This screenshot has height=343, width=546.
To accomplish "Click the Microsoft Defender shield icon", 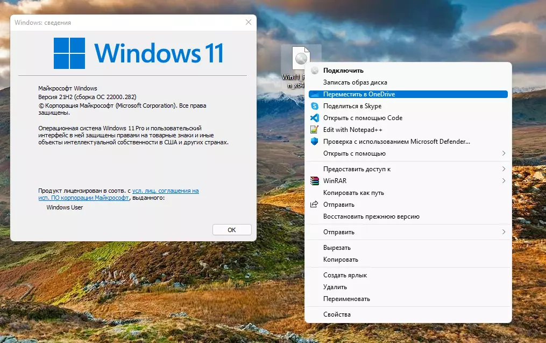I will 315,142.
